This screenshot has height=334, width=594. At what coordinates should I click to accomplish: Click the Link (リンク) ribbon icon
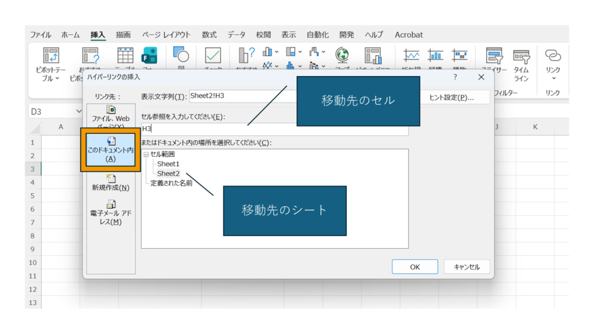coord(552,56)
